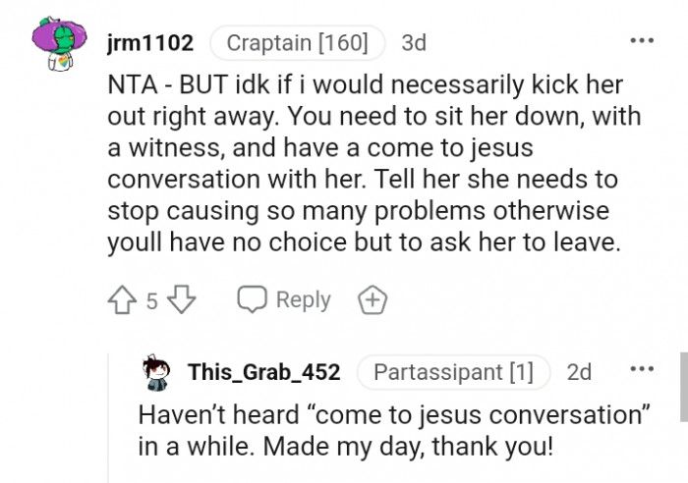The image size is (688, 483).
Task: Click the Craptain [160] flair badge
Action: pyautogui.click(x=297, y=43)
